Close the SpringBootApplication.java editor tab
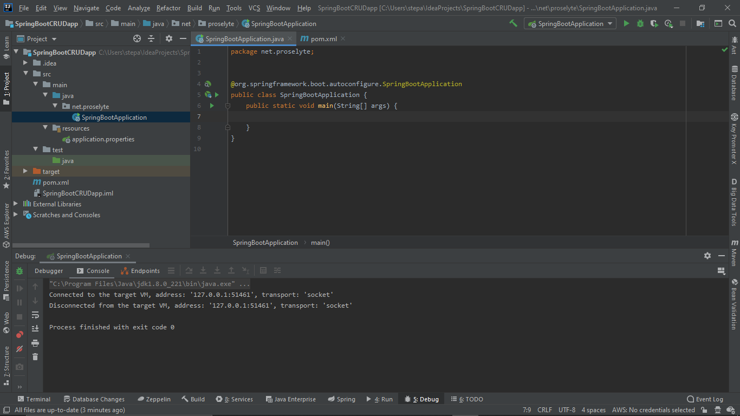 [x=290, y=38]
